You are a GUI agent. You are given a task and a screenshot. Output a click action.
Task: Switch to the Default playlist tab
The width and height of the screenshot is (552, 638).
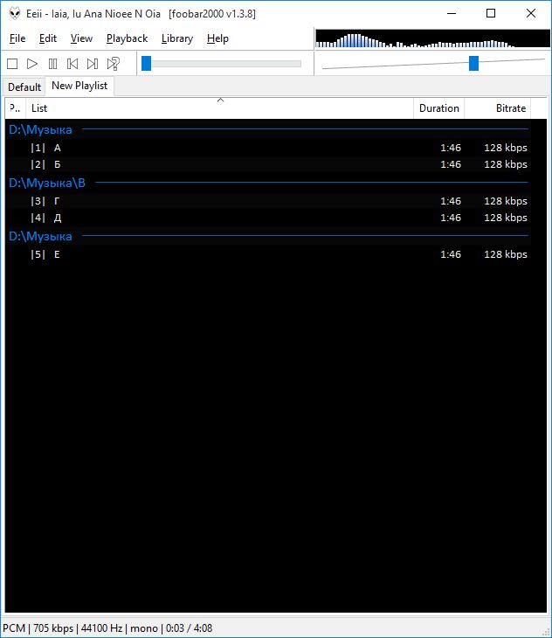(24, 87)
